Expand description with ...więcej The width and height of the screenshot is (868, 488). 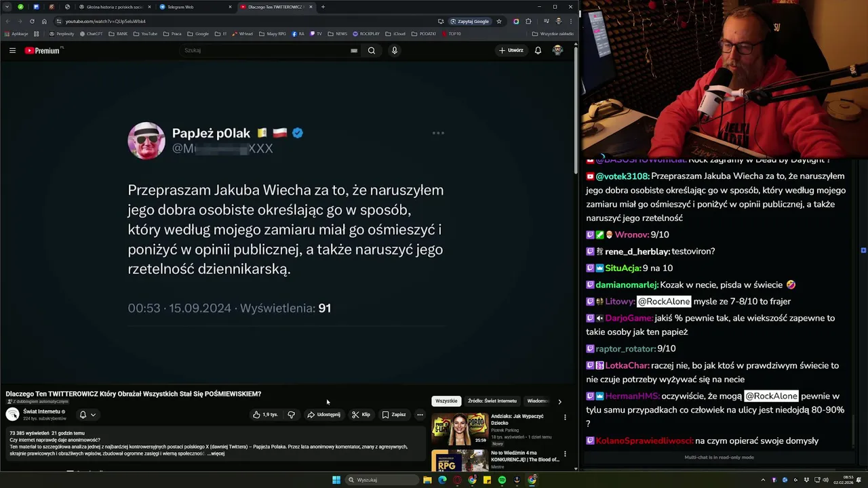pyautogui.click(x=216, y=453)
